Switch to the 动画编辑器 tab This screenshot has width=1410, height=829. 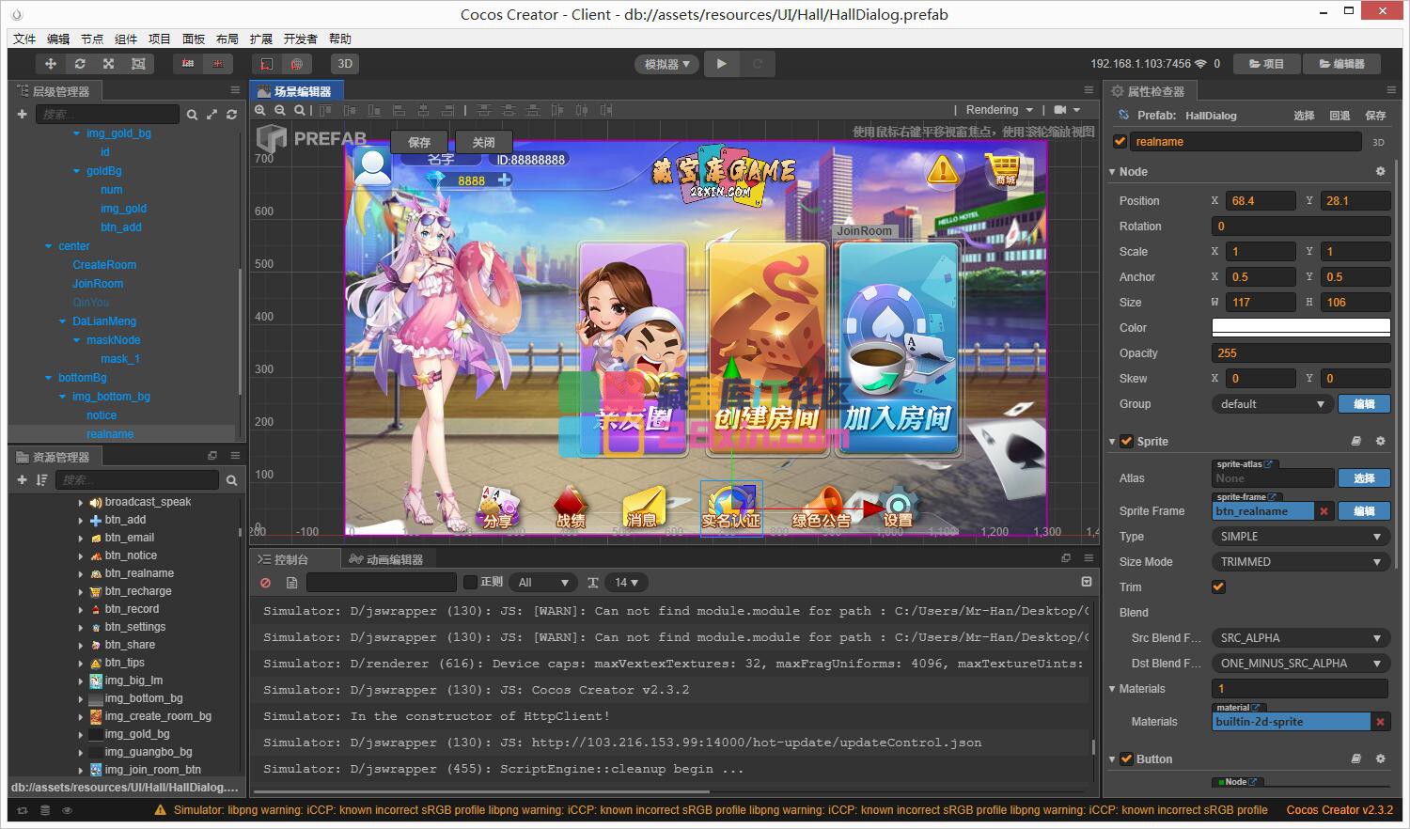[386, 559]
